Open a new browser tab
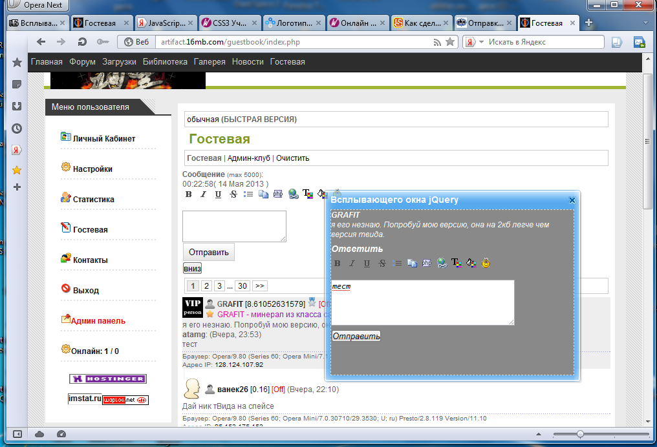657x447 pixels. tap(588, 23)
